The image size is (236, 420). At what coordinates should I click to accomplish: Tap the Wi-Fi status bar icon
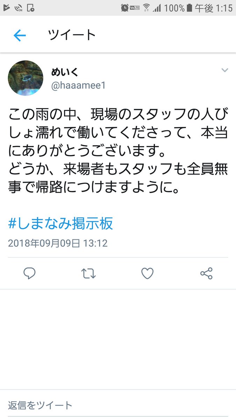[x=146, y=8]
